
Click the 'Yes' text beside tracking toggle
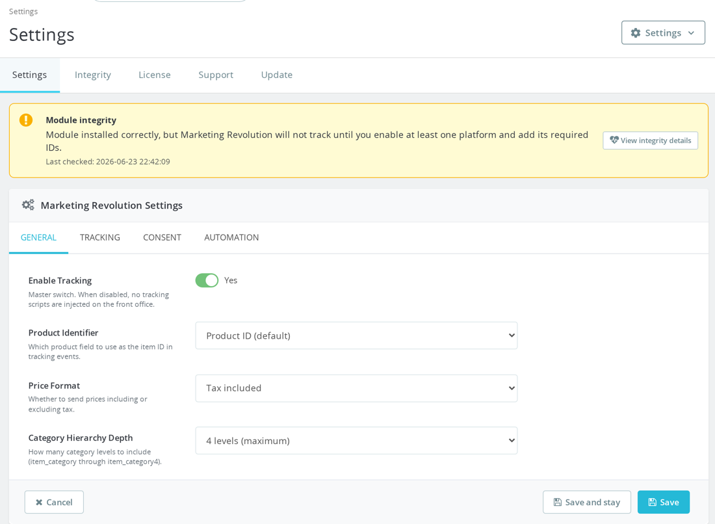tap(231, 280)
